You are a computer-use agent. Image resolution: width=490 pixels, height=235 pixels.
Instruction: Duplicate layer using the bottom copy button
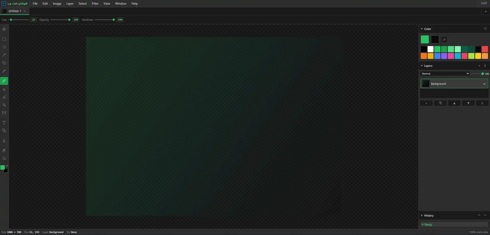point(440,103)
